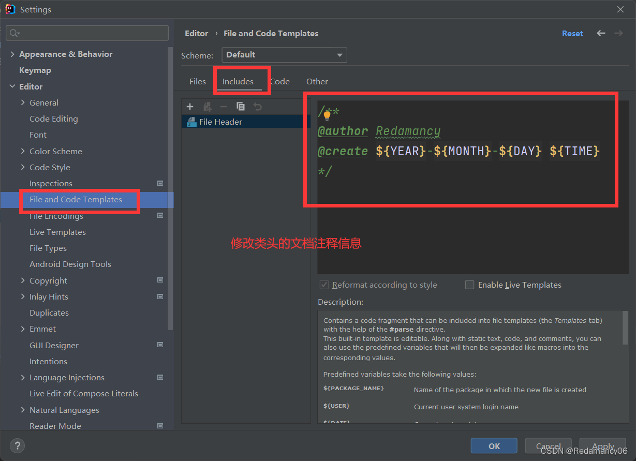Navigate back with left arrow icon
The width and height of the screenshot is (636, 461).
click(601, 33)
